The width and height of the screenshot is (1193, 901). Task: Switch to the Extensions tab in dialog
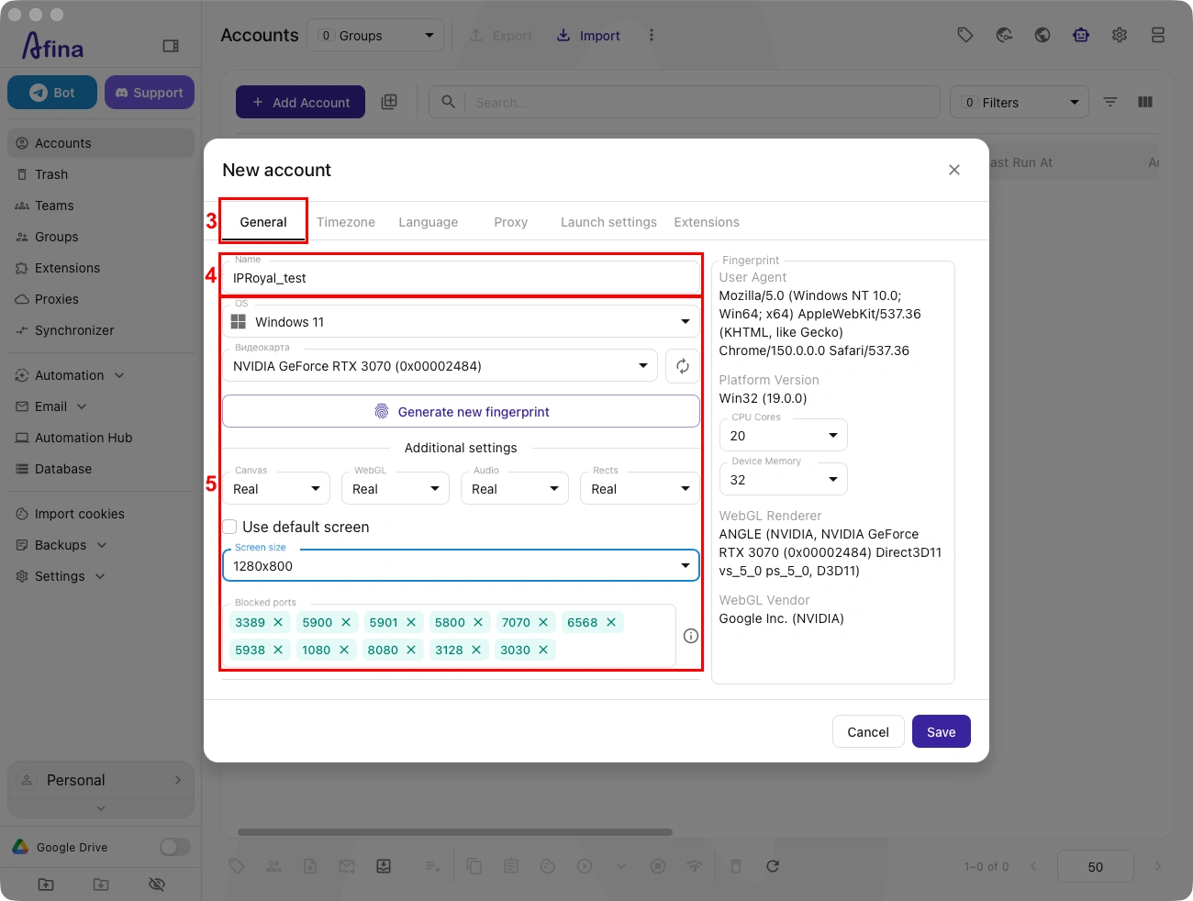pyautogui.click(x=707, y=222)
